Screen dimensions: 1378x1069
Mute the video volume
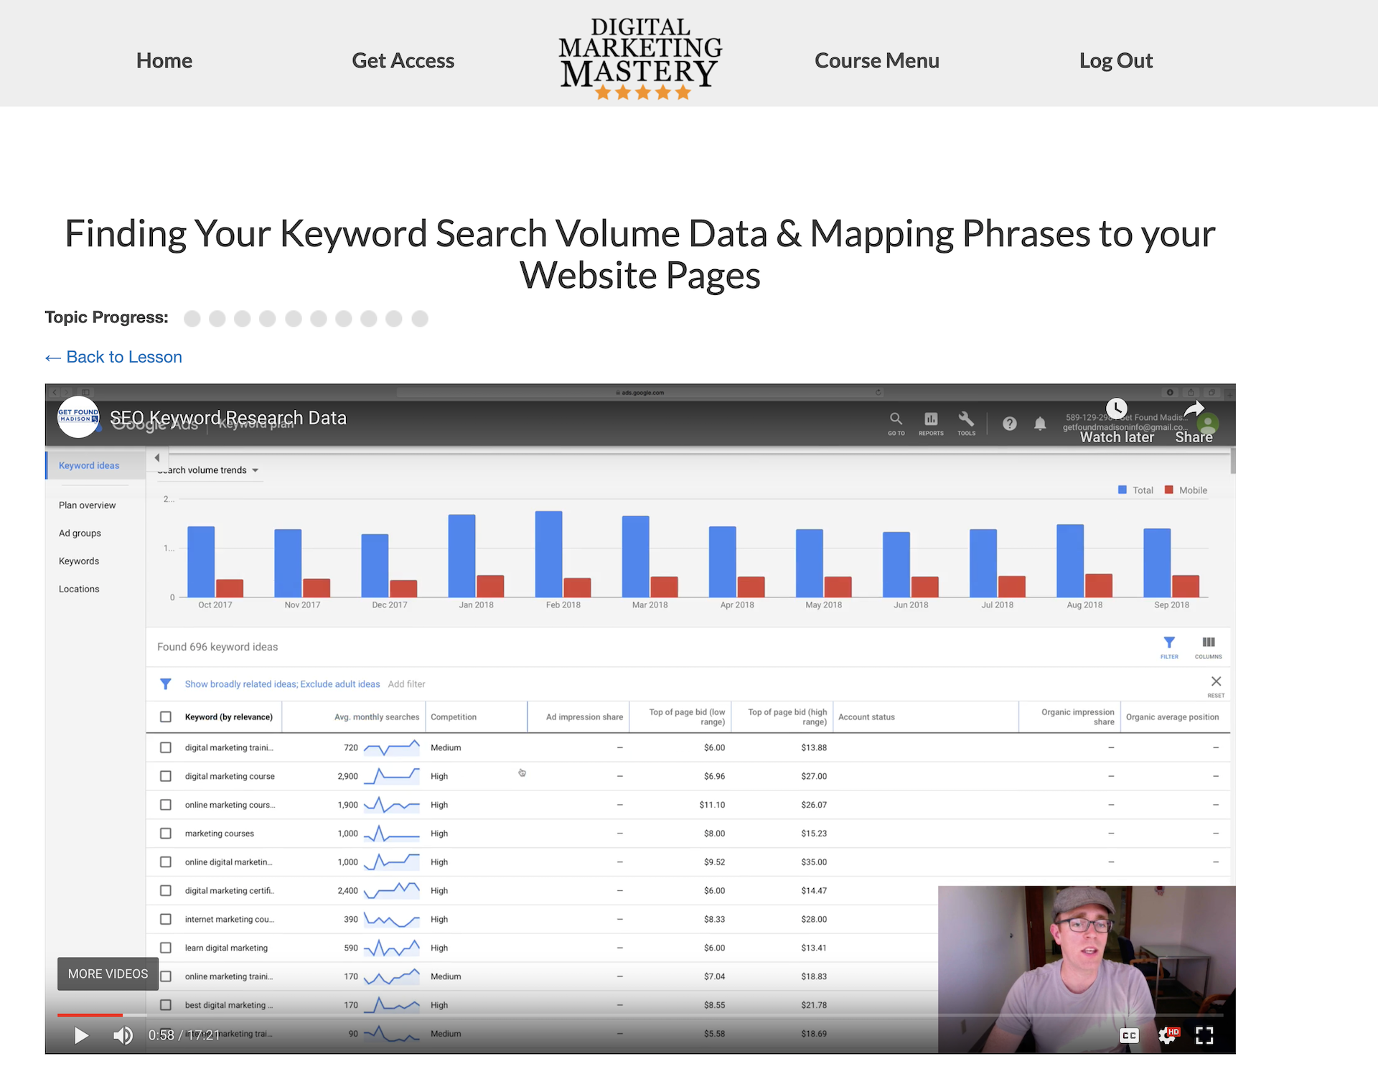(123, 1035)
